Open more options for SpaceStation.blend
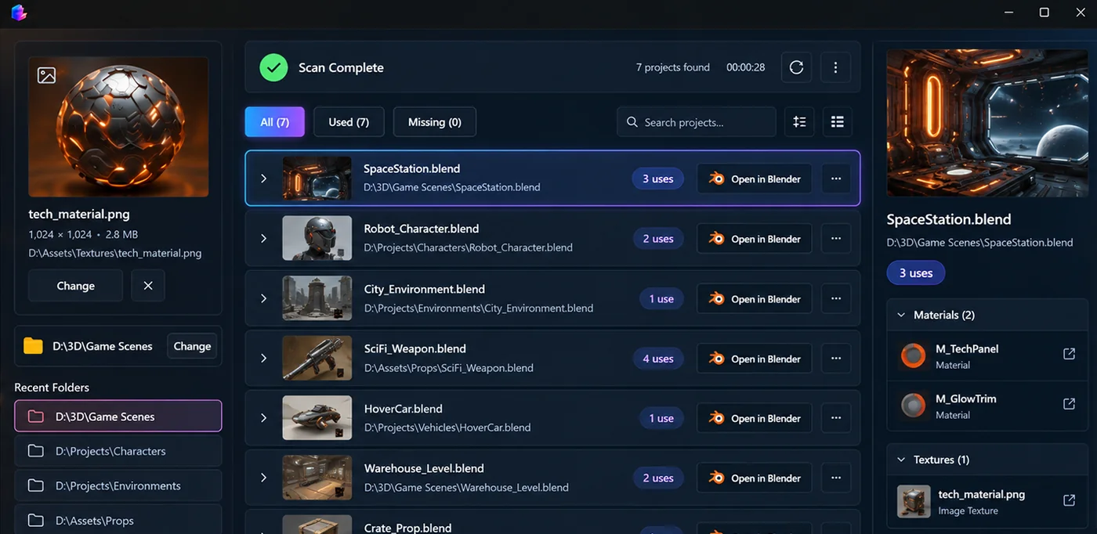Viewport: 1097px width, 534px height. click(836, 179)
